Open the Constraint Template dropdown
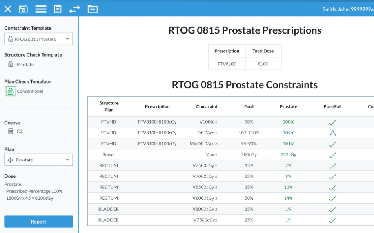The width and height of the screenshot is (374, 233). pyautogui.click(x=39, y=39)
